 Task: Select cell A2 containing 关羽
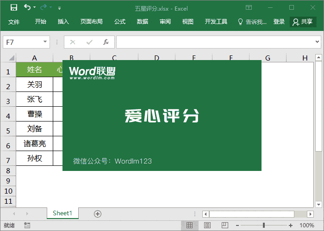34,85
